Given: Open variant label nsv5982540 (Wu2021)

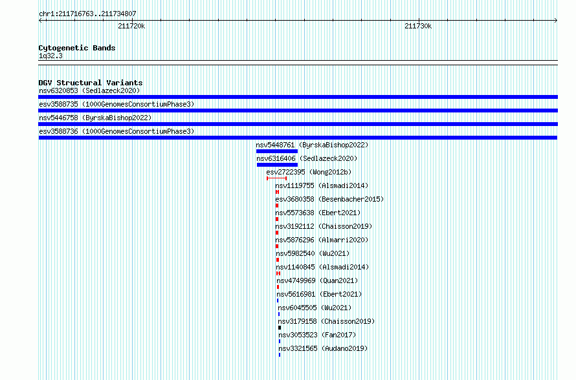Looking at the screenshot, I should coord(313,253).
